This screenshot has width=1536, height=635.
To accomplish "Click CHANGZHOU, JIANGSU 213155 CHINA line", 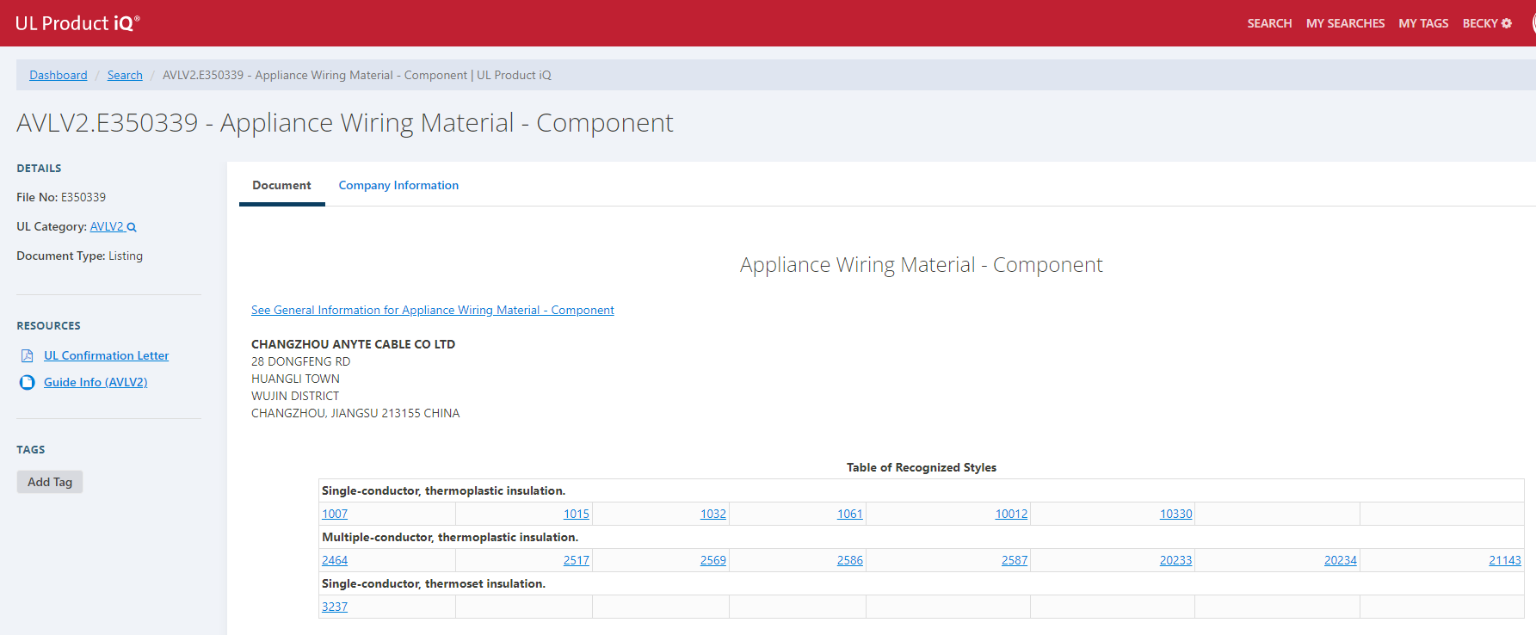I will click(355, 413).
